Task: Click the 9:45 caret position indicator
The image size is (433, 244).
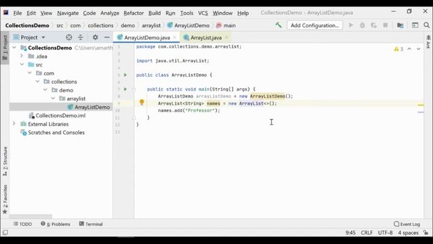Action: 350,232
